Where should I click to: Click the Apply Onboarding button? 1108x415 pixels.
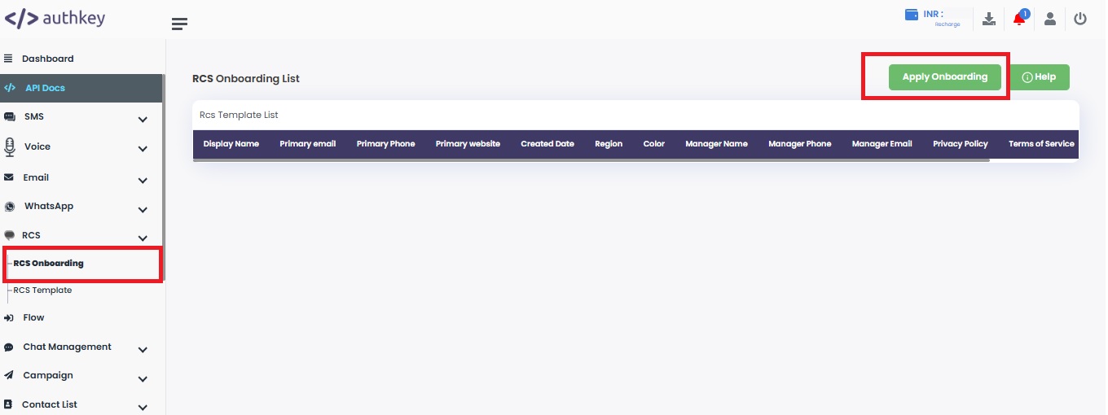(945, 77)
